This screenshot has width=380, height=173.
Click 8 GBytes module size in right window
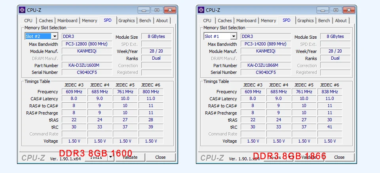tap(335, 37)
